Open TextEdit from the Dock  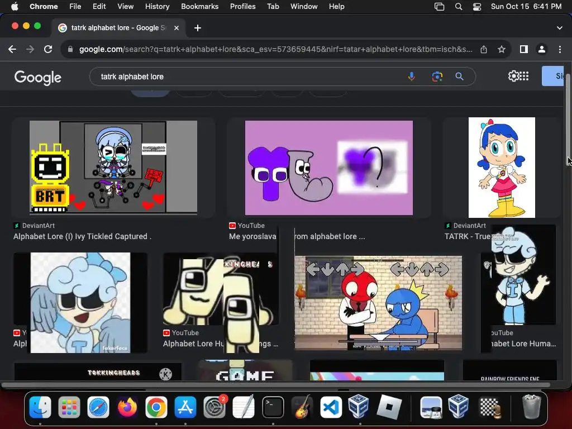coord(244,407)
